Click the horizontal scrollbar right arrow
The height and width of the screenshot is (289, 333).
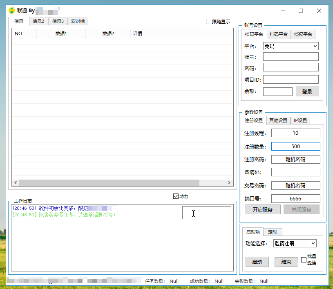(x=230, y=183)
